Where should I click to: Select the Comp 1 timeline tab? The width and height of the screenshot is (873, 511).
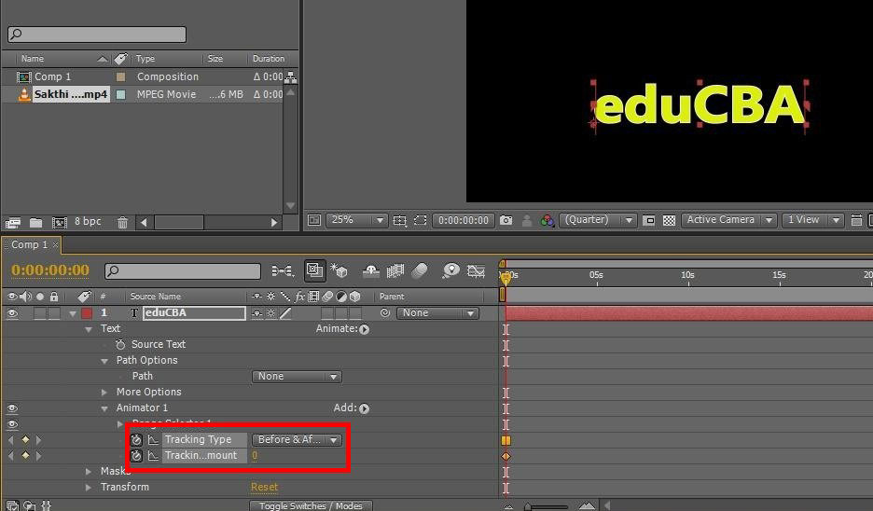30,245
